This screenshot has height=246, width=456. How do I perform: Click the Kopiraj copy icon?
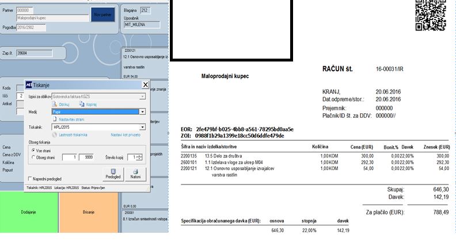coord(82,104)
